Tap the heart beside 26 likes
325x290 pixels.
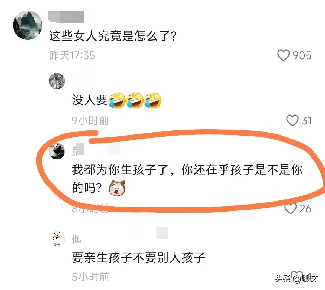click(291, 208)
